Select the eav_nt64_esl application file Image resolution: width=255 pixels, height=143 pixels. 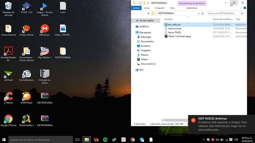[x=205, y=25]
